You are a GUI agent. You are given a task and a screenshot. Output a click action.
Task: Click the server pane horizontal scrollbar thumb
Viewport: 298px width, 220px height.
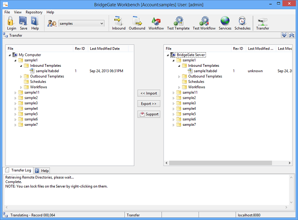click(x=221, y=163)
